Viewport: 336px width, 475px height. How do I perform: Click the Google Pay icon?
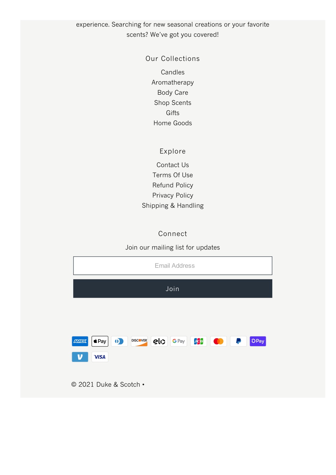tap(179, 341)
